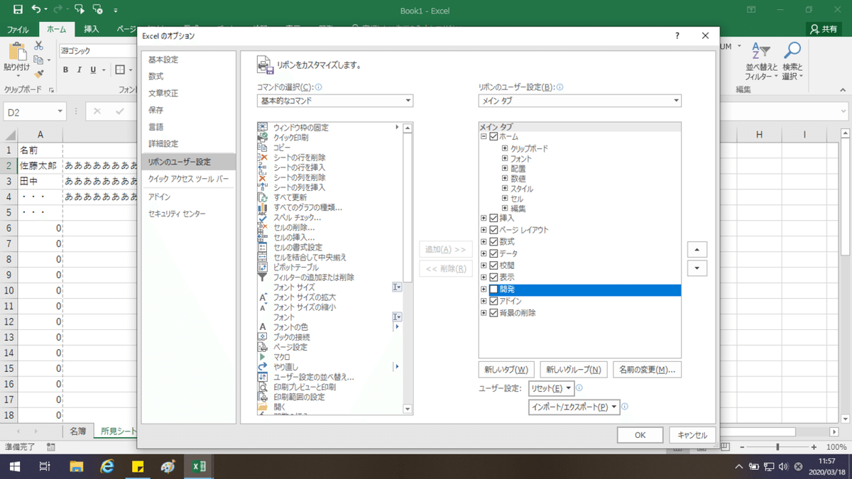Expand the 挿入 tree node
This screenshot has width=852, height=479.
(484, 218)
